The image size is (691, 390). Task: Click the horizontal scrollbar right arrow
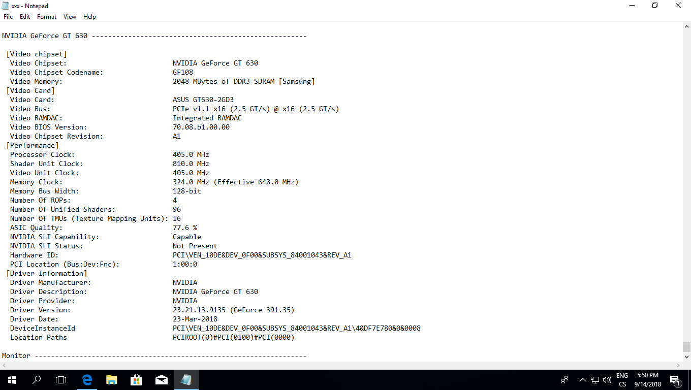point(678,366)
